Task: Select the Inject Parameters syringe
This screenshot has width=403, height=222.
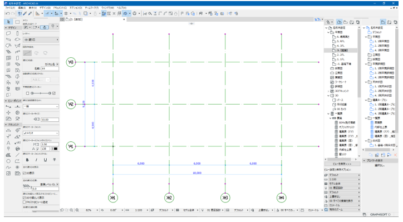Action: [30, 13]
